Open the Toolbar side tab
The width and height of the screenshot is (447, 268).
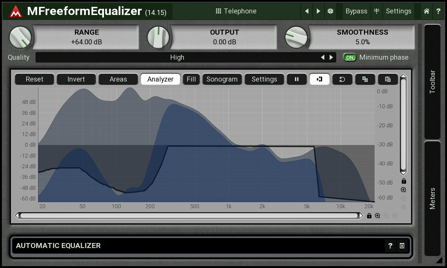[432, 82]
